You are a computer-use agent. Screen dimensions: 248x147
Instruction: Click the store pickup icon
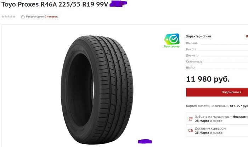coord(191,119)
